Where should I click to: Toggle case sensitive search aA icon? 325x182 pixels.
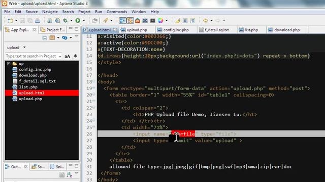click(x=67, y=56)
